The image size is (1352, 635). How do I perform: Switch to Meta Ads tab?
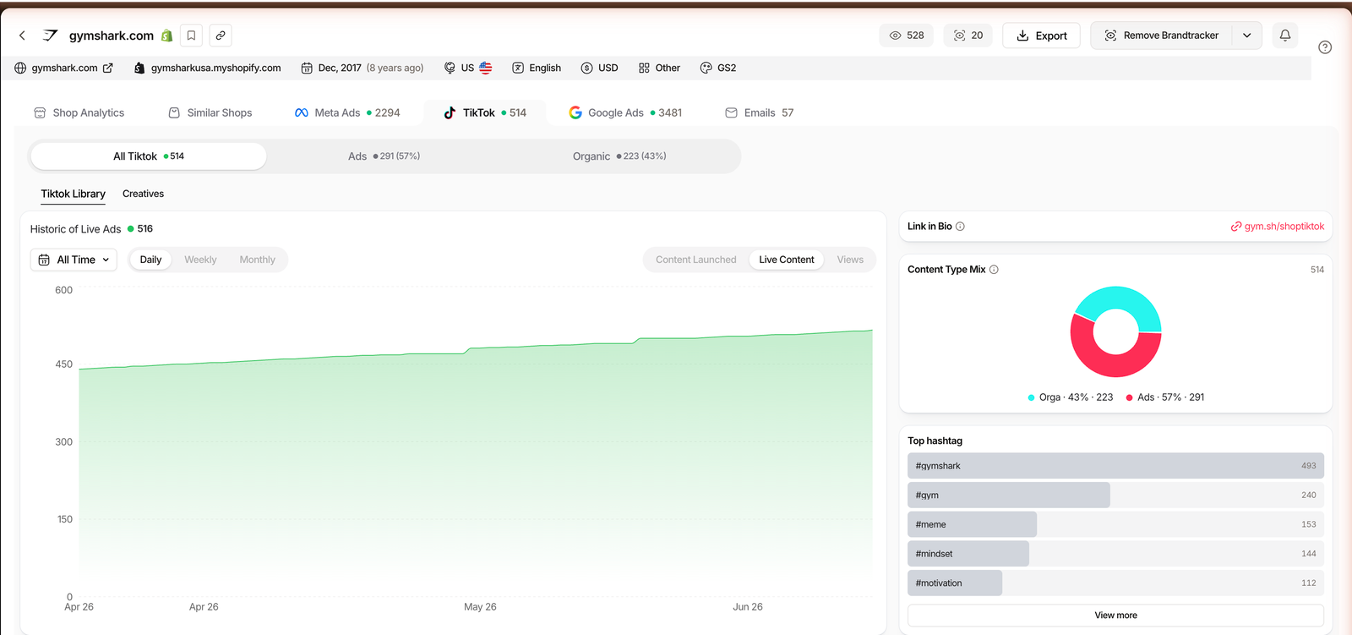pyautogui.click(x=347, y=112)
